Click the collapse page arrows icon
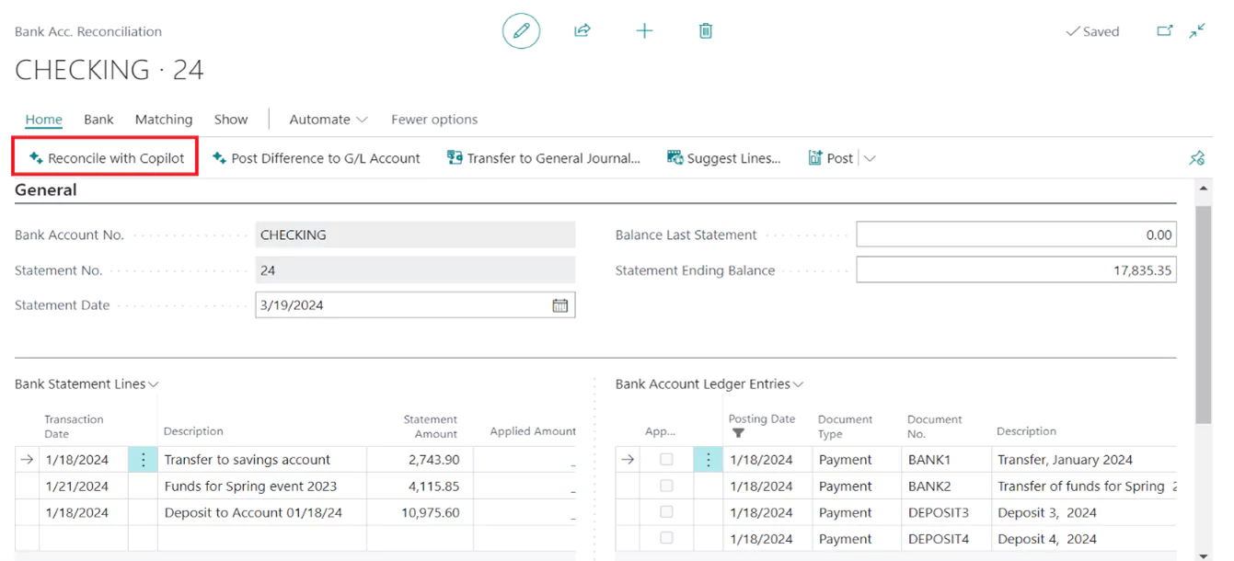 coord(1197,31)
